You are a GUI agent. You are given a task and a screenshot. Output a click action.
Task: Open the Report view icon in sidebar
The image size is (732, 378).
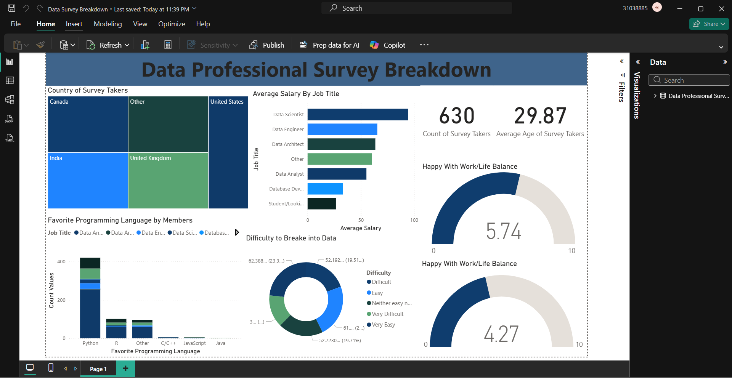tap(10, 62)
